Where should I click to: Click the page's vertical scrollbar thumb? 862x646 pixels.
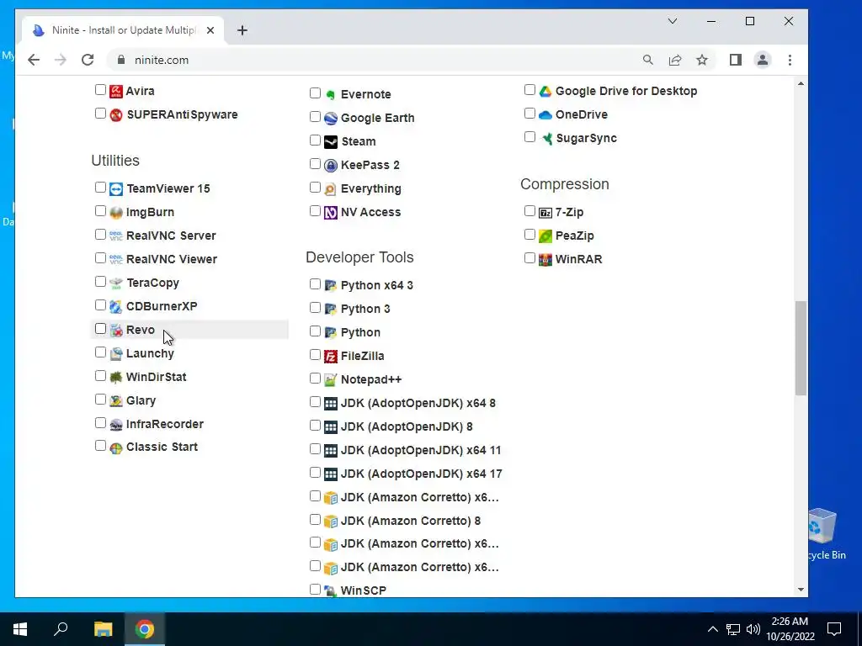pyautogui.click(x=801, y=348)
